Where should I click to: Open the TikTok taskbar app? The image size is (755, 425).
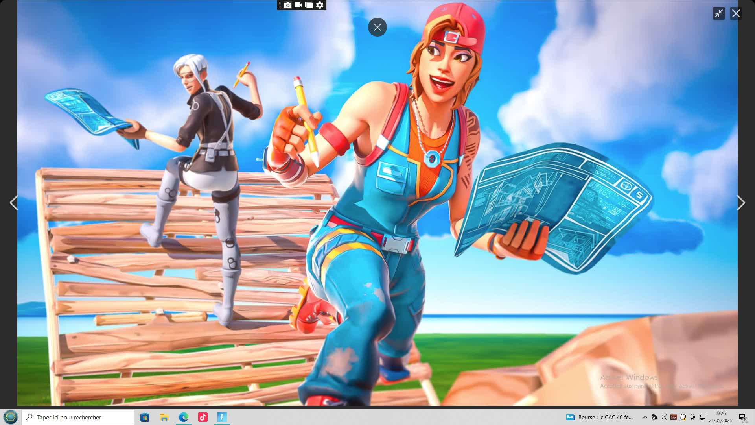click(203, 417)
